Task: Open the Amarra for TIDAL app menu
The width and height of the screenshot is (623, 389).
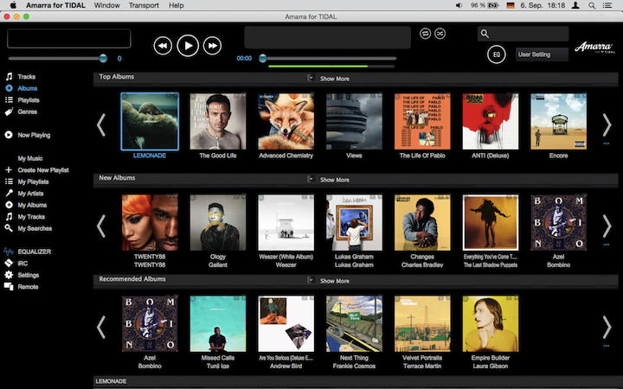Action: (x=55, y=5)
